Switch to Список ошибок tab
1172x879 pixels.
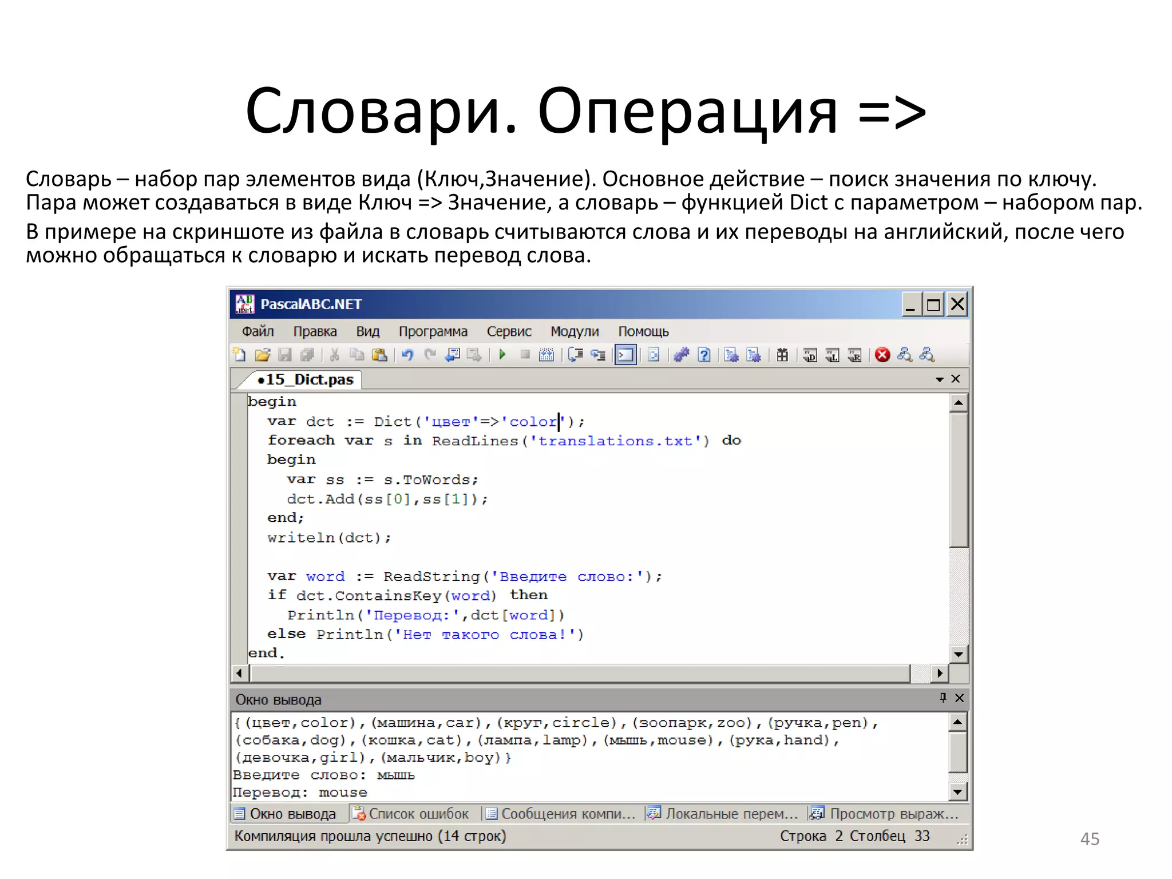(411, 814)
